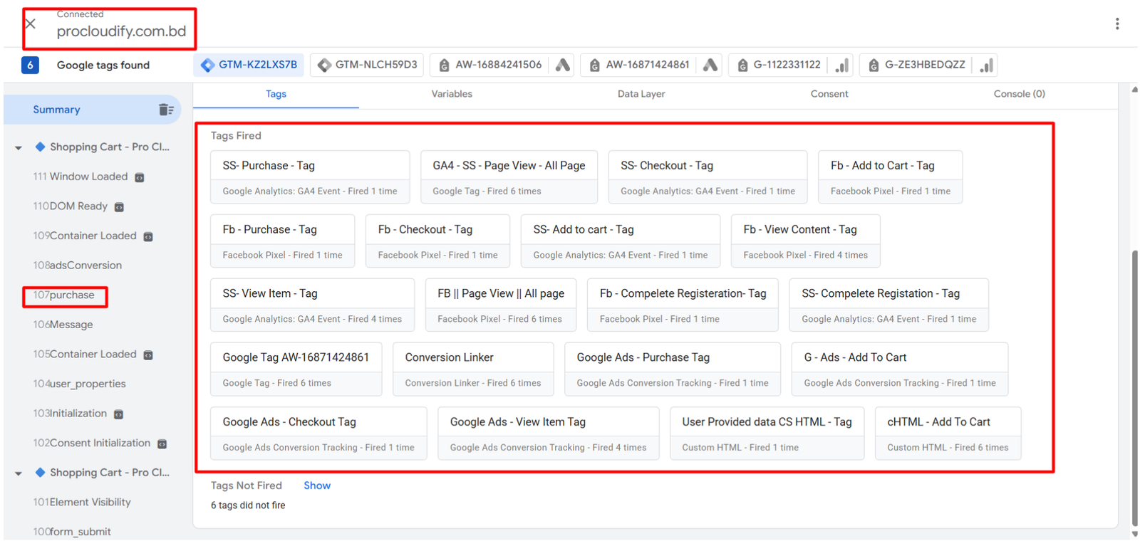Select the GTM-KZ2LXS7B container chip
The width and height of the screenshot is (1140, 541).
pyautogui.click(x=249, y=65)
